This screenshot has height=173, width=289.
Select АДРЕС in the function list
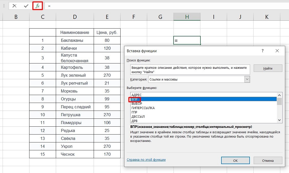click(x=204, y=95)
